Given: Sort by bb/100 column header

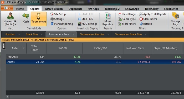Looking at the screenshot, I should (x=64, y=48).
